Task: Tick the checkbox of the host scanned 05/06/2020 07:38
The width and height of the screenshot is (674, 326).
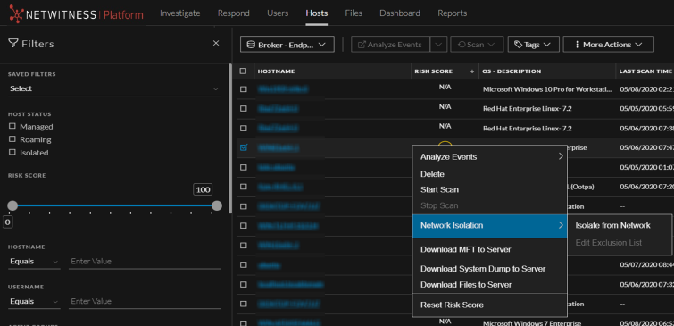Action: [x=244, y=128]
